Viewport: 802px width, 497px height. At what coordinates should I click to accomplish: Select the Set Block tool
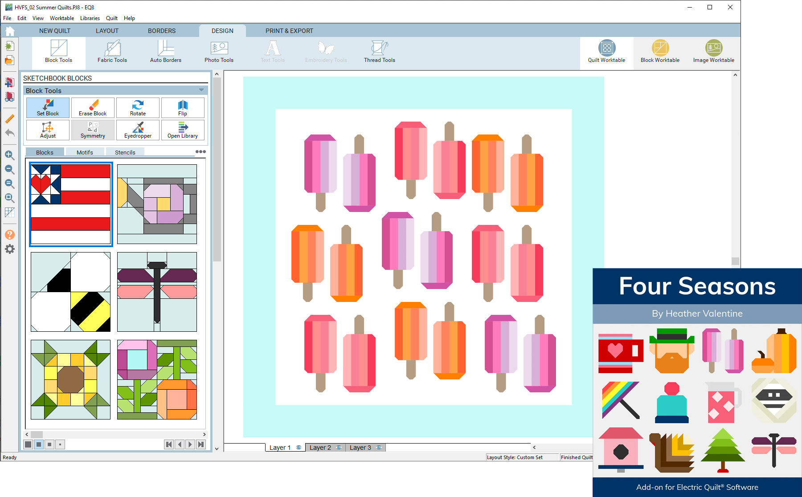[48, 108]
